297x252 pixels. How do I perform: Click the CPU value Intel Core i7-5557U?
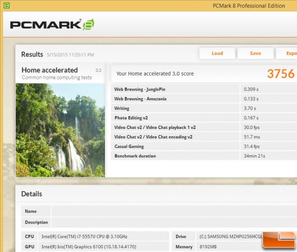click(84, 236)
